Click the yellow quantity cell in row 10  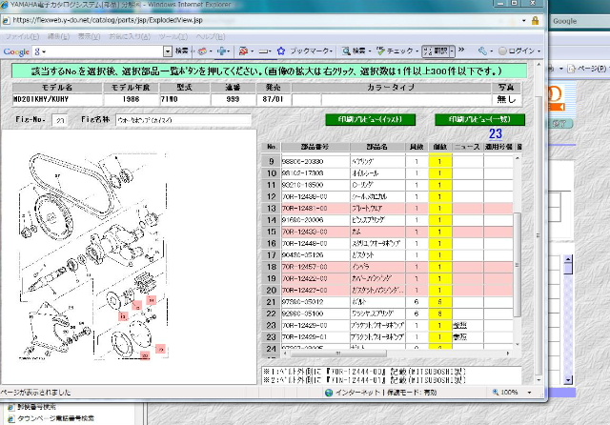pos(440,173)
